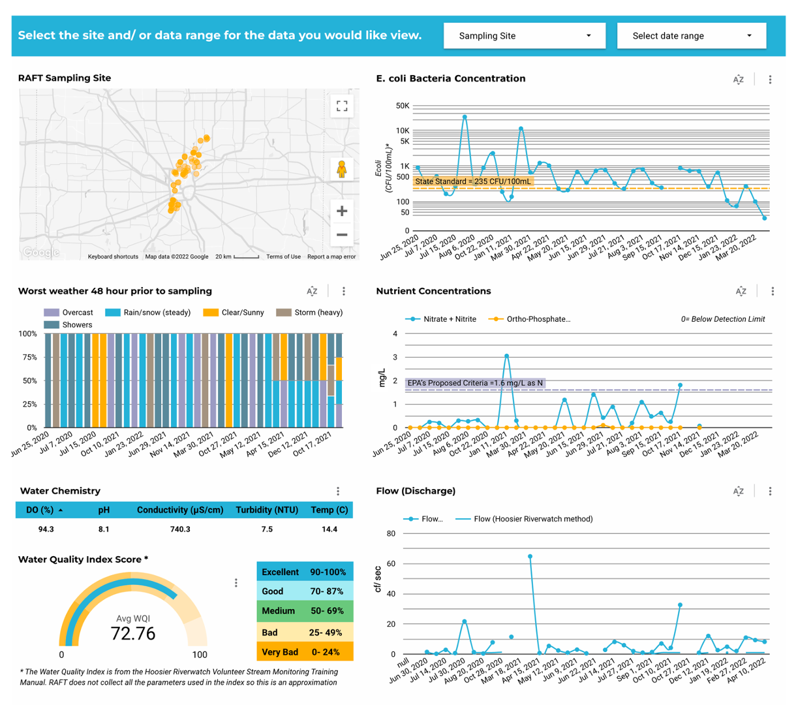This screenshot has height=705, width=796.
Task: Open more options menu for Nutrient Concentrations
Action: click(x=773, y=292)
